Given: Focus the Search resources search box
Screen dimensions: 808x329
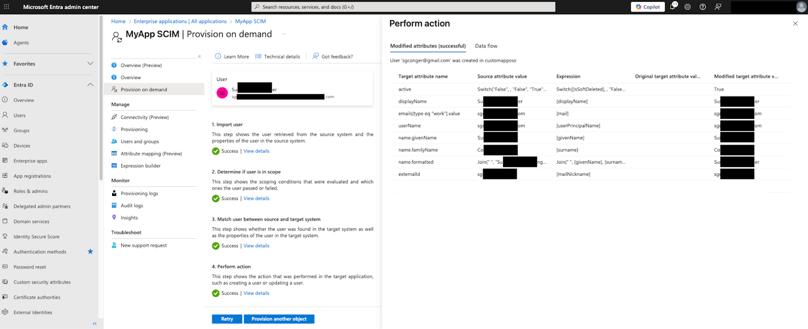Looking at the screenshot, I should click(403, 7).
